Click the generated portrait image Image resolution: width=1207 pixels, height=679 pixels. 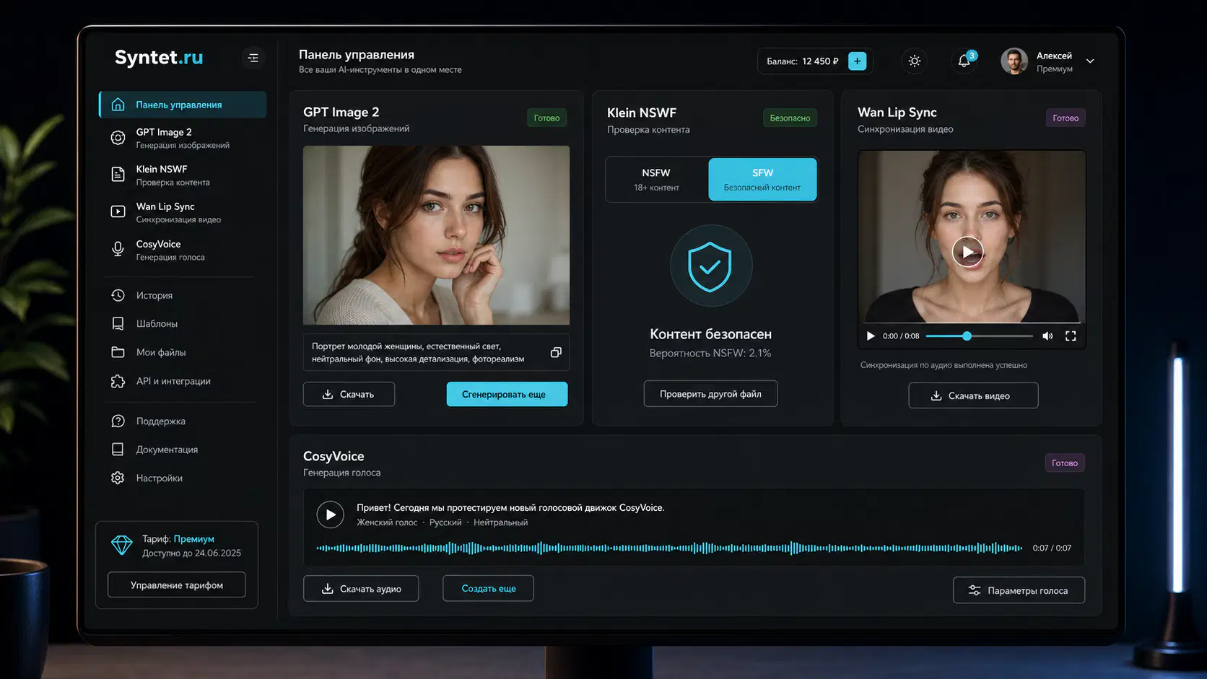[x=436, y=235]
